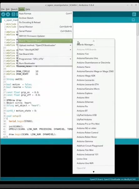The height and width of the screenshot is (189, 139).
Task: Open the tab dropdown arrow under toolbar
Action: click(133, 20)
